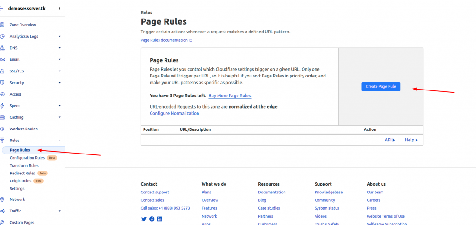This screenshot has width=476, height=225.
Task: Open Zone Overview in the sidebar
Action: 23,25
